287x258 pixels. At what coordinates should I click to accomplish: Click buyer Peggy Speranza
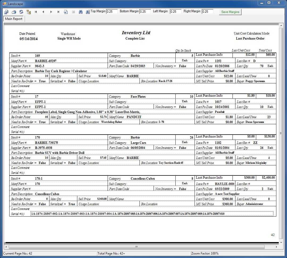pyautogui.click(x=255, y=81)
